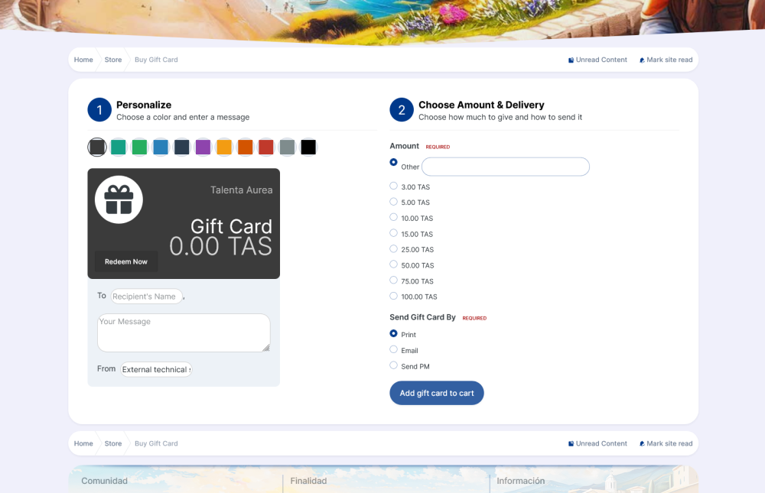This screenshot has width=765, height=493.
Task: Choose Send PM delivery option
Action: point(394,365)
